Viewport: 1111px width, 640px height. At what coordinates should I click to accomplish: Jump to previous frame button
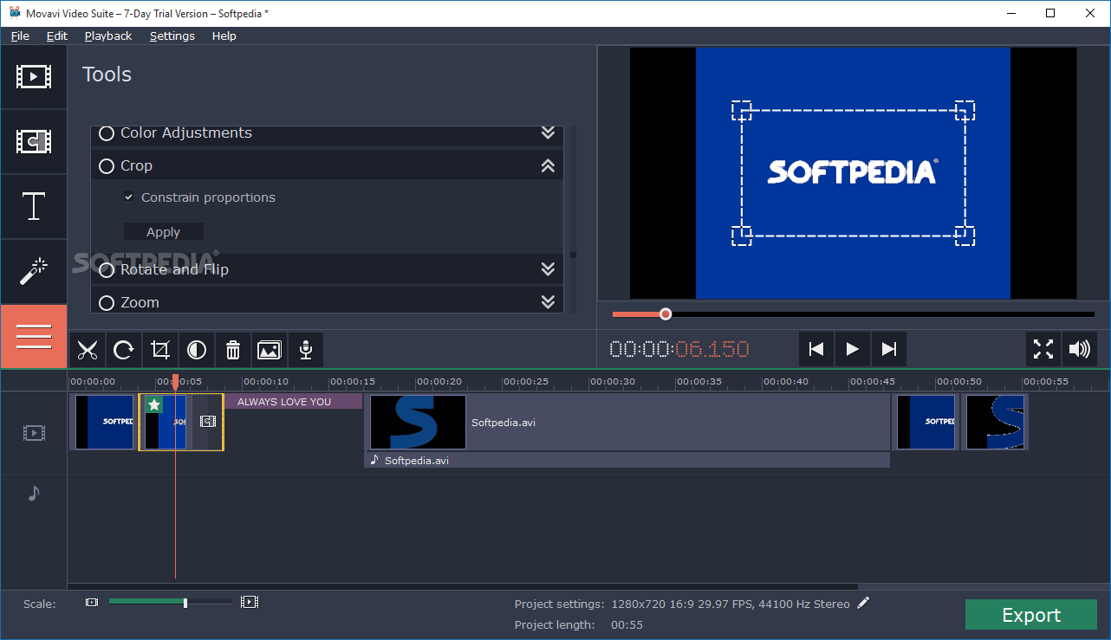pos(816,349)
